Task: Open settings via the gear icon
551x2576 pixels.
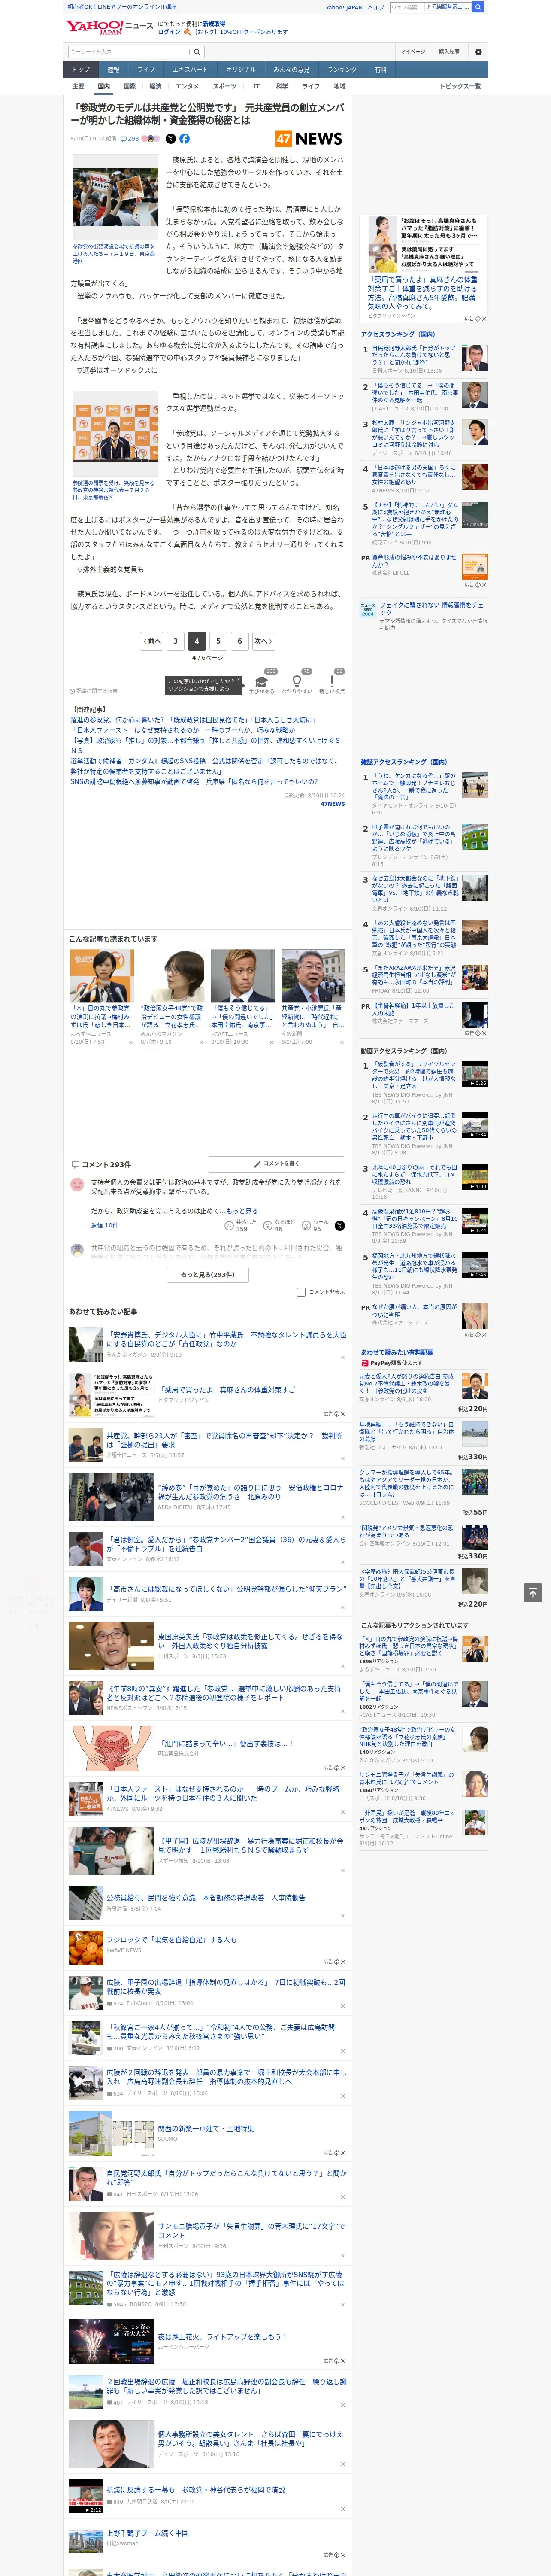Action: pos(478,52)
